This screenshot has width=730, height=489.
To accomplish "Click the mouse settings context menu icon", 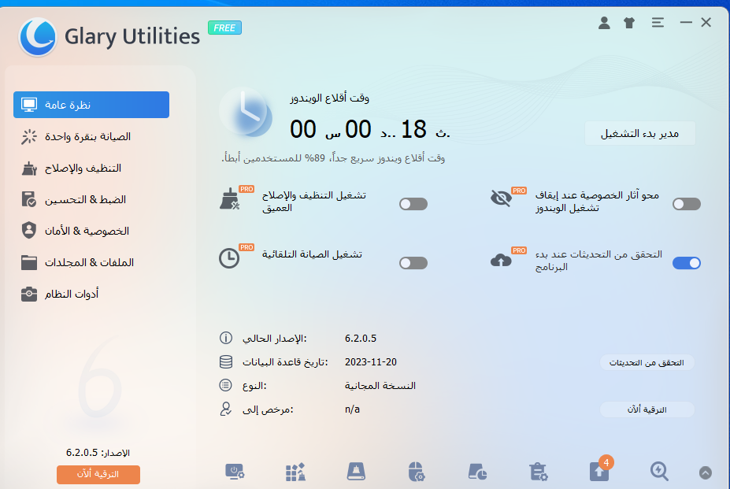I will 417,472.
